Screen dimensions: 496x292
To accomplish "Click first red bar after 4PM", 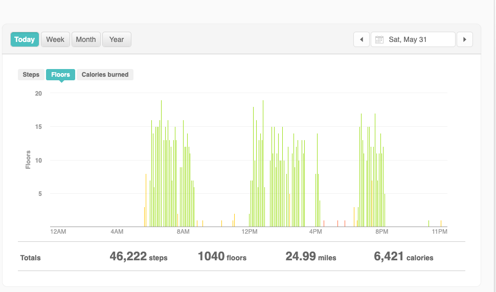I will 324,223.
